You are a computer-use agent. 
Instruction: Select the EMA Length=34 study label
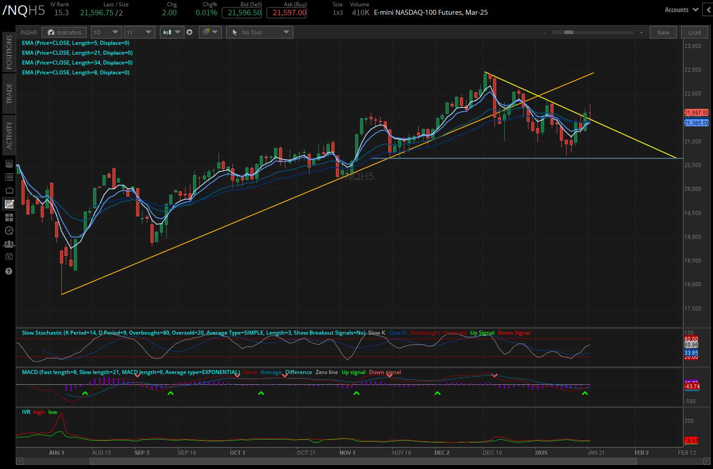pyautogui.click(x=77, y=63)
